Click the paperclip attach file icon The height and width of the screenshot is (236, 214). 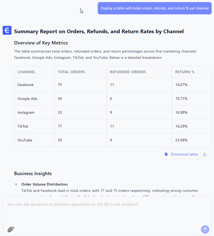pos(11,229)
